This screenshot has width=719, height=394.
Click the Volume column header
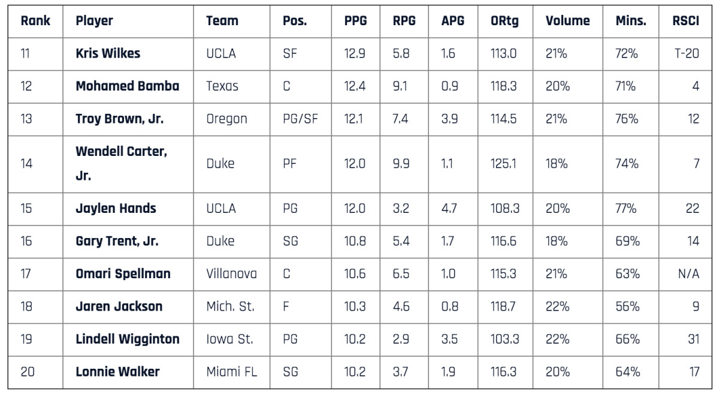(x=567, y=21)
